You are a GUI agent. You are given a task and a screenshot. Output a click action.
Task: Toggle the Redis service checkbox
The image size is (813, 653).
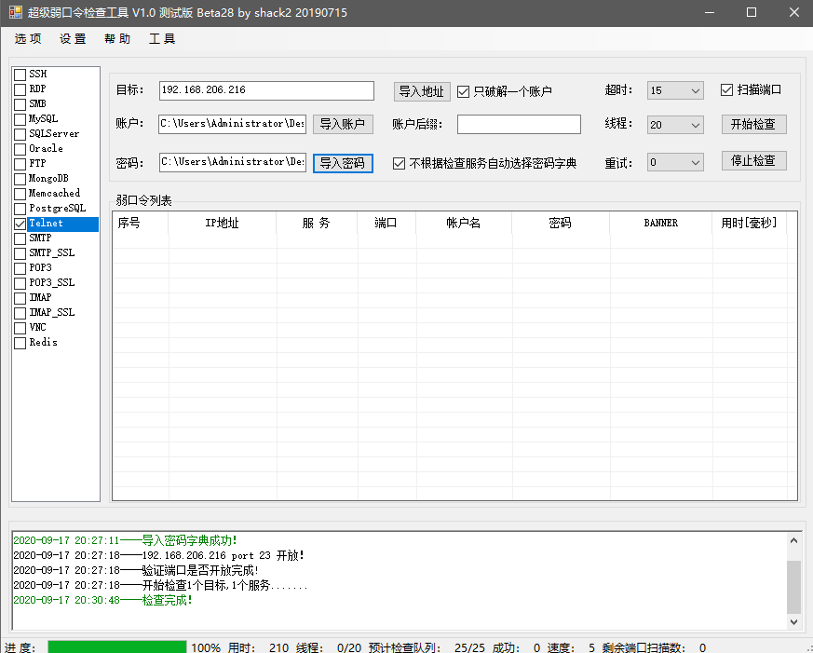tap(20, 344)
